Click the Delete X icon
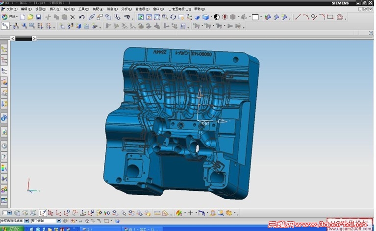376x231 pixels. [x=73, y=17]
